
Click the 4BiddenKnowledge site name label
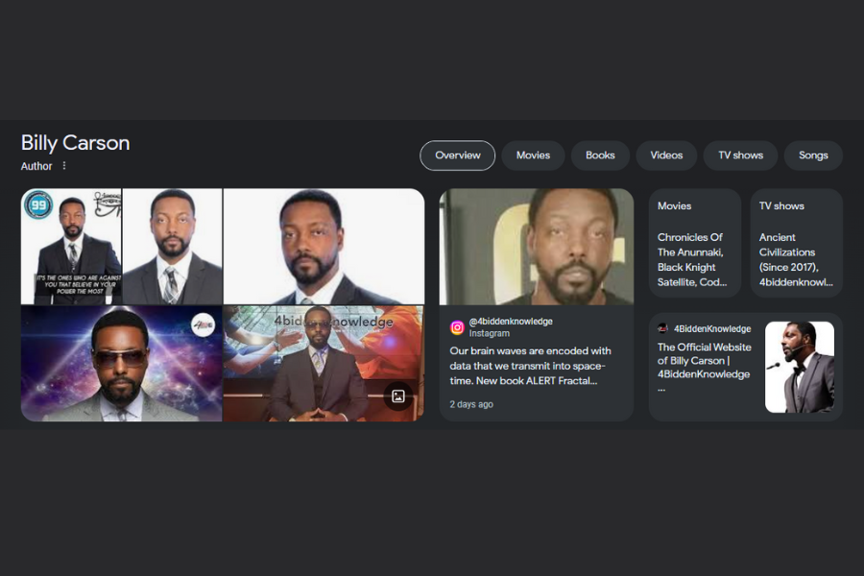pyautogui.click(x=712, y=328)
